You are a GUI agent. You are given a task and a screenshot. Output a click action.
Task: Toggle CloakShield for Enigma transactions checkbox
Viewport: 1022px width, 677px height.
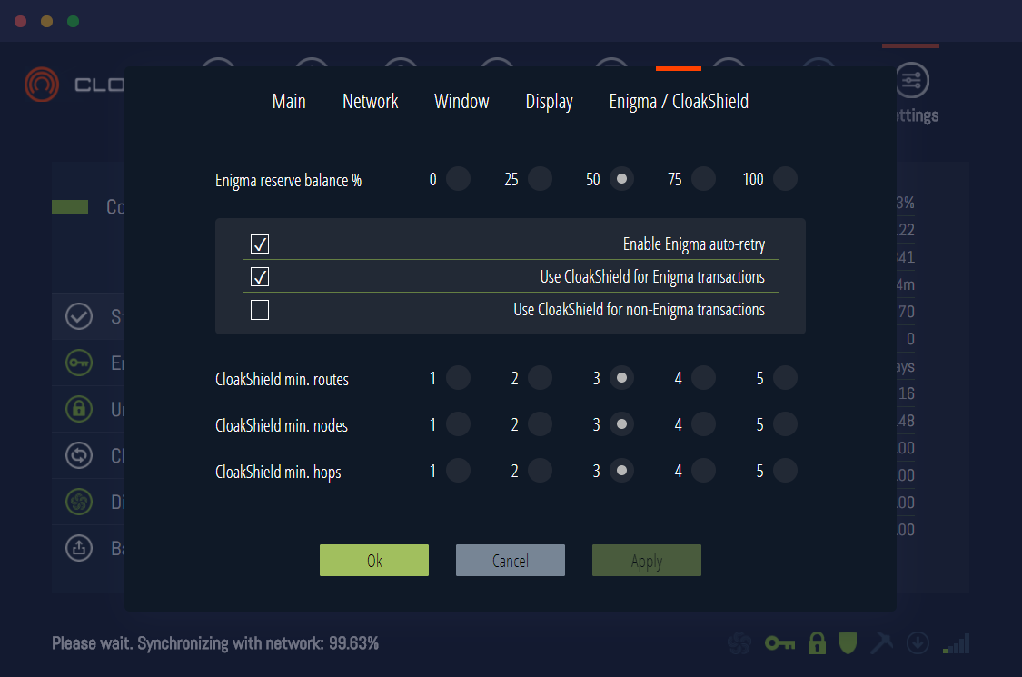pos(260,276)
